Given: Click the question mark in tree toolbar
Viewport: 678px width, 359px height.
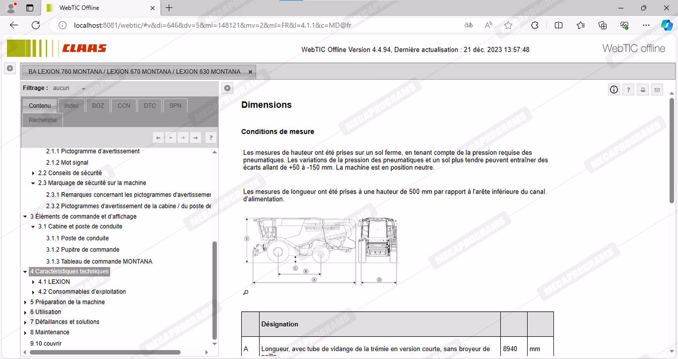Looking at the screenshot, I should click(211, 138).
